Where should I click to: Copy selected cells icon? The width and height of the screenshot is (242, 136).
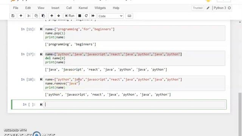[x=36, y=16]
